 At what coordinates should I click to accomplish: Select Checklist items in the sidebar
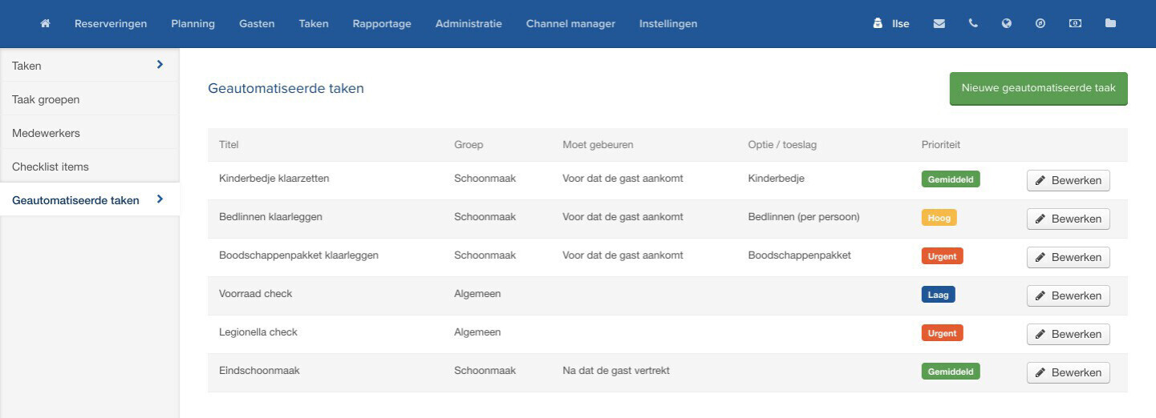pyautogui.click(x=51, y=167)
